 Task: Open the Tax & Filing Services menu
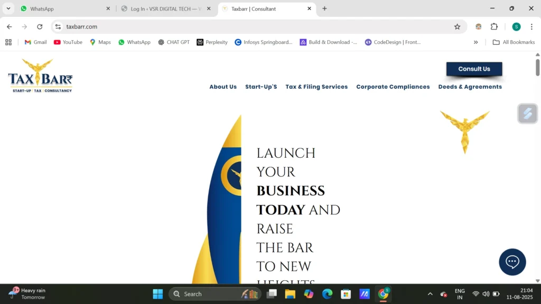[316, 87]
